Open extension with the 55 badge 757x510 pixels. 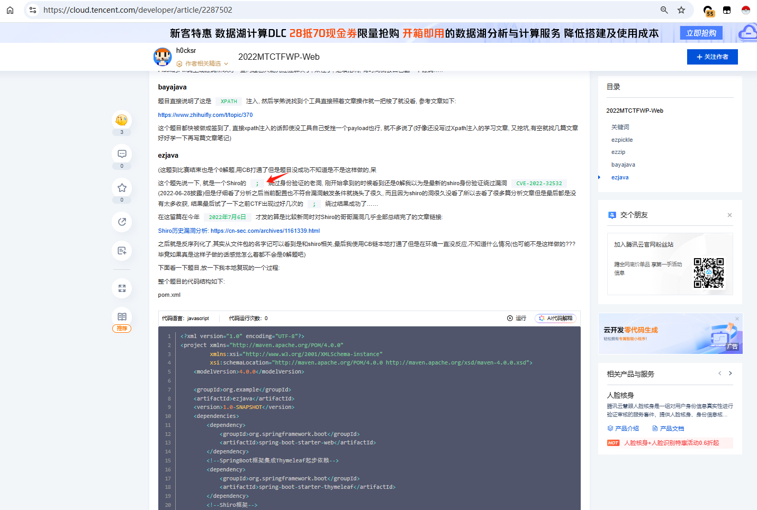click(708, 11)
